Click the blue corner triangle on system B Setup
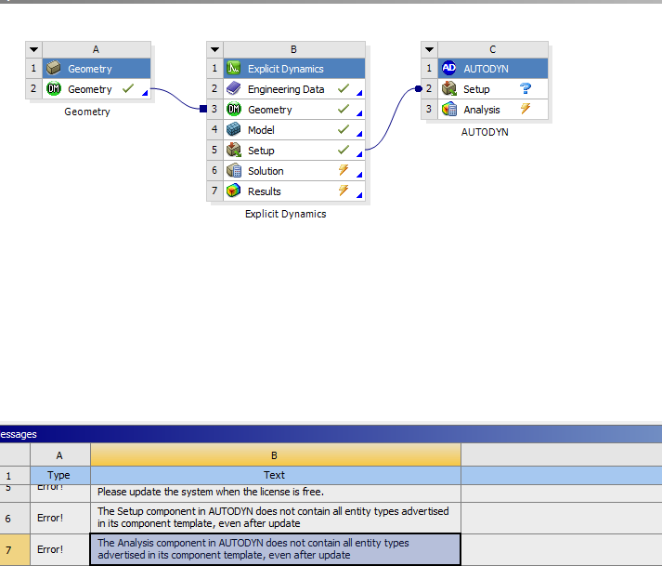The height and width of the screenshot is (566, 662). point(359,154)
